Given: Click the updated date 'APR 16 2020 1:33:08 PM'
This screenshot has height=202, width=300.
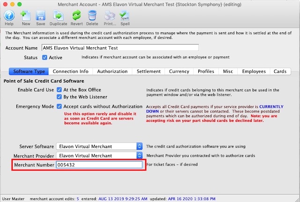Looking at the screenshot, I should click(x=192, y=199).
